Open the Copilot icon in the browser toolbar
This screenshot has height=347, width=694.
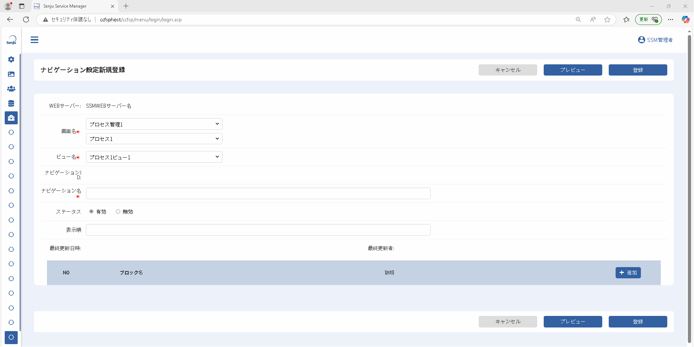coord(685,20)
